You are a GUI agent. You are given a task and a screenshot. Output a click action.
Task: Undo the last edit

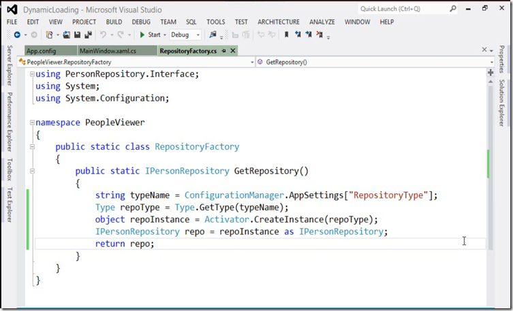coord(103,35)
